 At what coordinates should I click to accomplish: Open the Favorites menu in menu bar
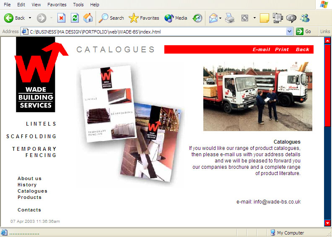pyautogui.click(x=57, y=5)
